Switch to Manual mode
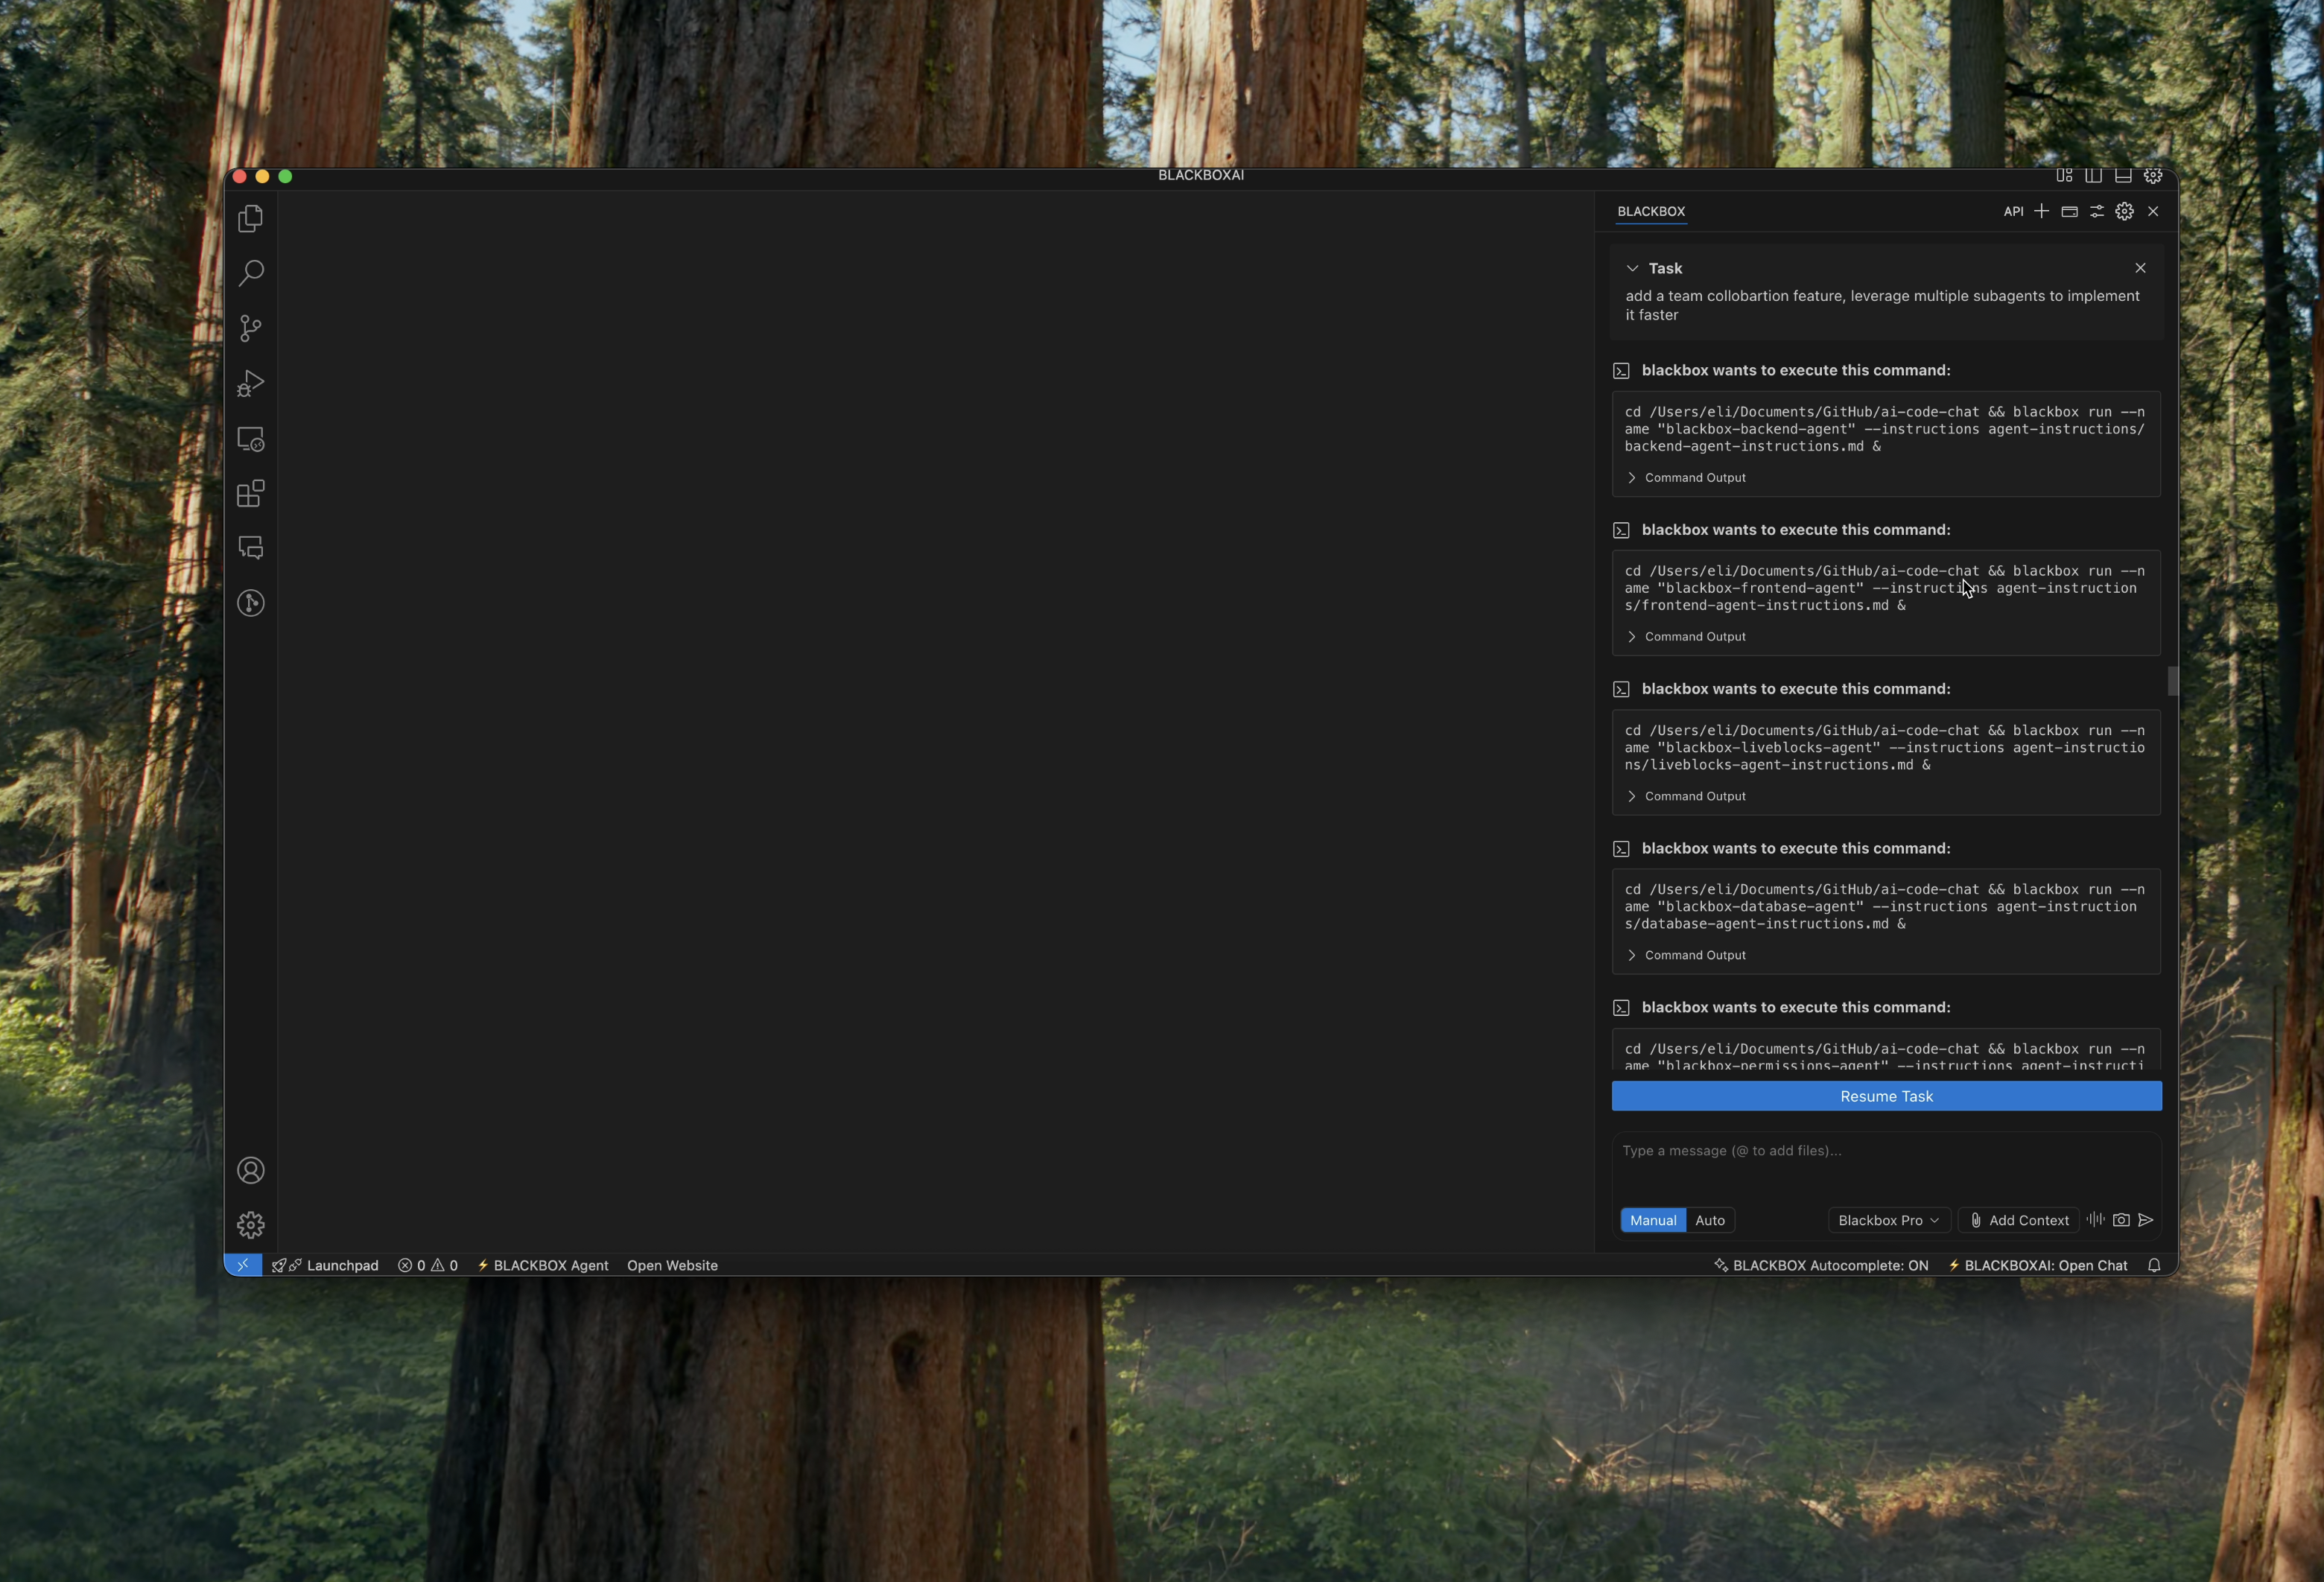 click(1652, 1220)
